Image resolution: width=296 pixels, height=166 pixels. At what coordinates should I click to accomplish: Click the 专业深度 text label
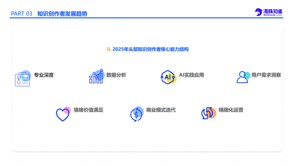(44, 75)
